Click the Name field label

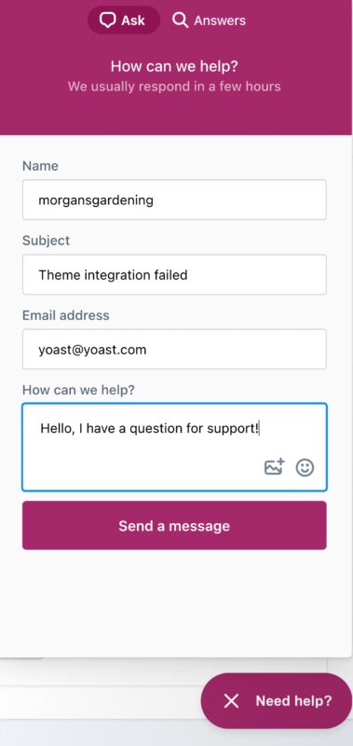[40, 166]
